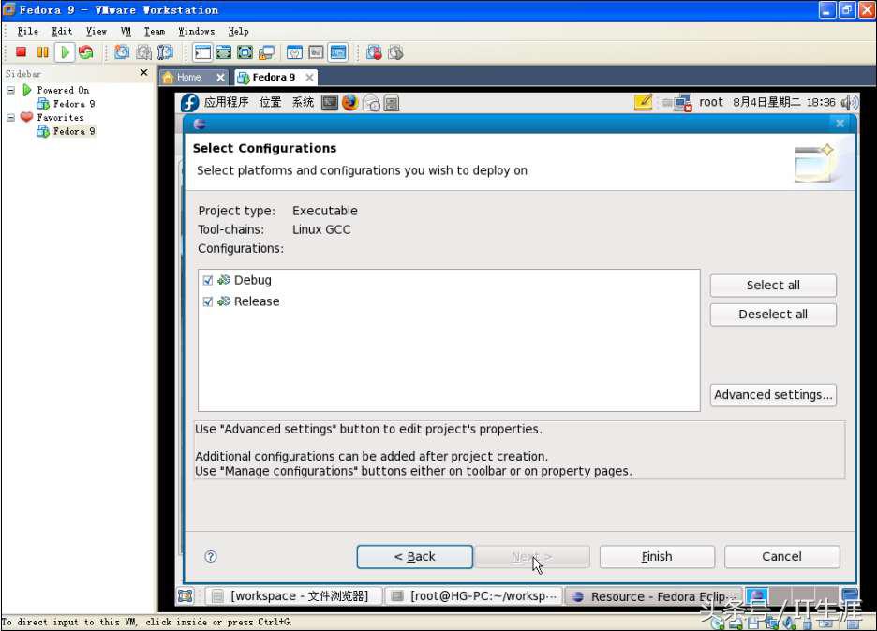The width and height of the screenshot is (877, 631).
Task: Open terminal icon in Fedora top panel
Action: click(x=330, y=102)
